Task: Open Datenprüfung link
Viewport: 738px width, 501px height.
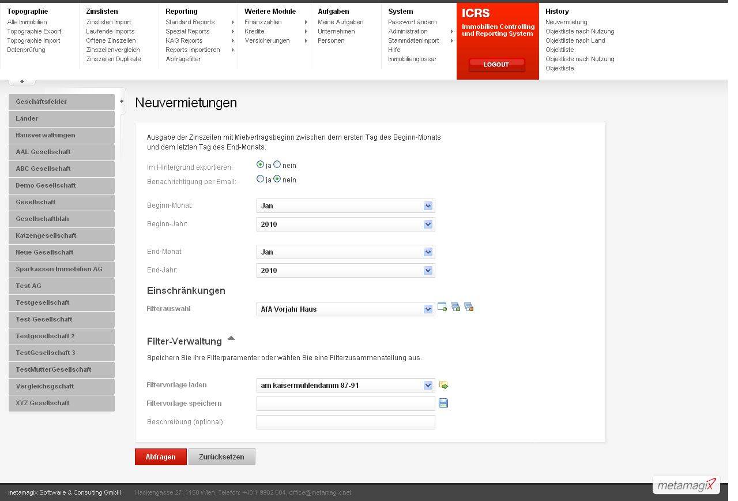Action: click(26, 50)
